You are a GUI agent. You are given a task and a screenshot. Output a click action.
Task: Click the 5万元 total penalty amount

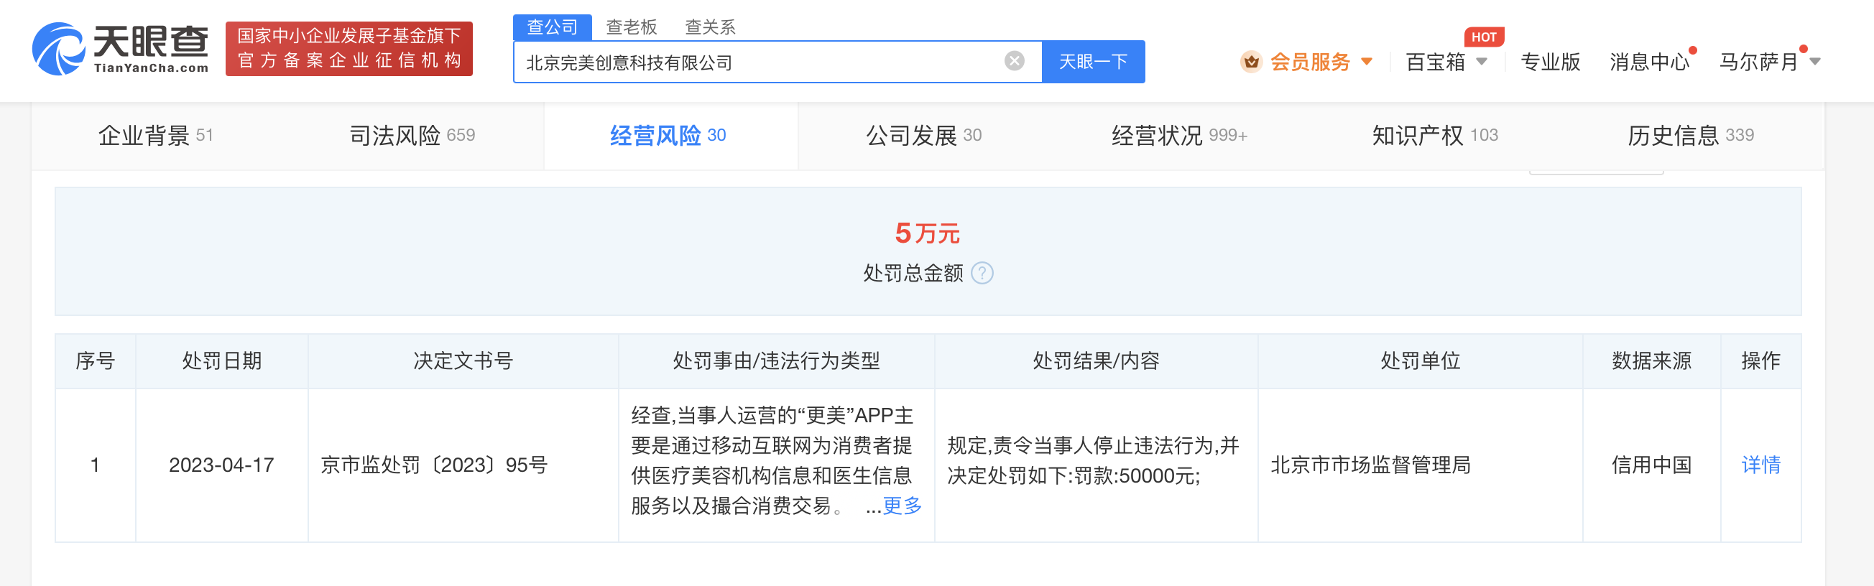pyautogui.click(x=928, y=233)
